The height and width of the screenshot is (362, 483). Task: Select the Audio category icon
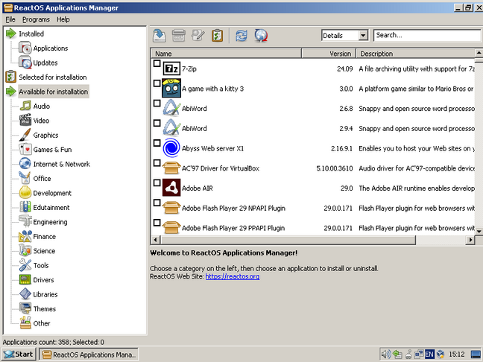[25, 106]
